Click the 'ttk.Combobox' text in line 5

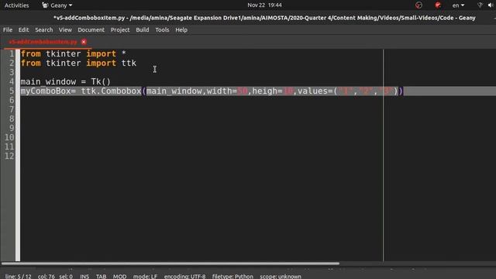point(111,91)
